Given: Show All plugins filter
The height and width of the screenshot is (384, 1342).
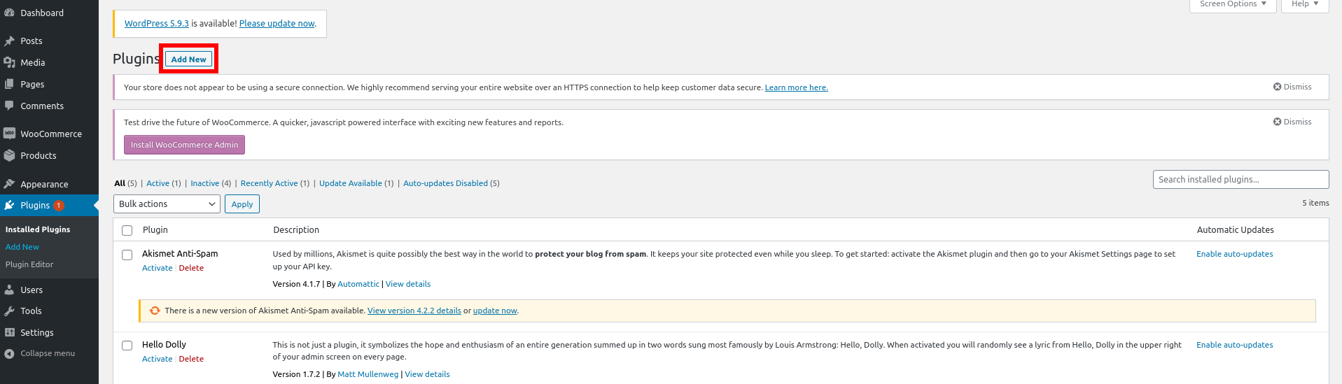Looking at the screenshot, I should click(120, 183).
